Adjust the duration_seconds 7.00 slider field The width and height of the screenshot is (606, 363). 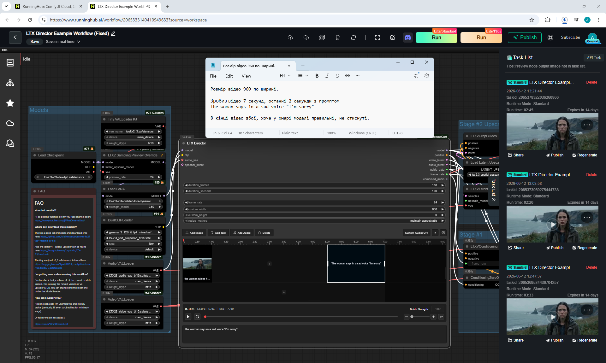(314, 191)
